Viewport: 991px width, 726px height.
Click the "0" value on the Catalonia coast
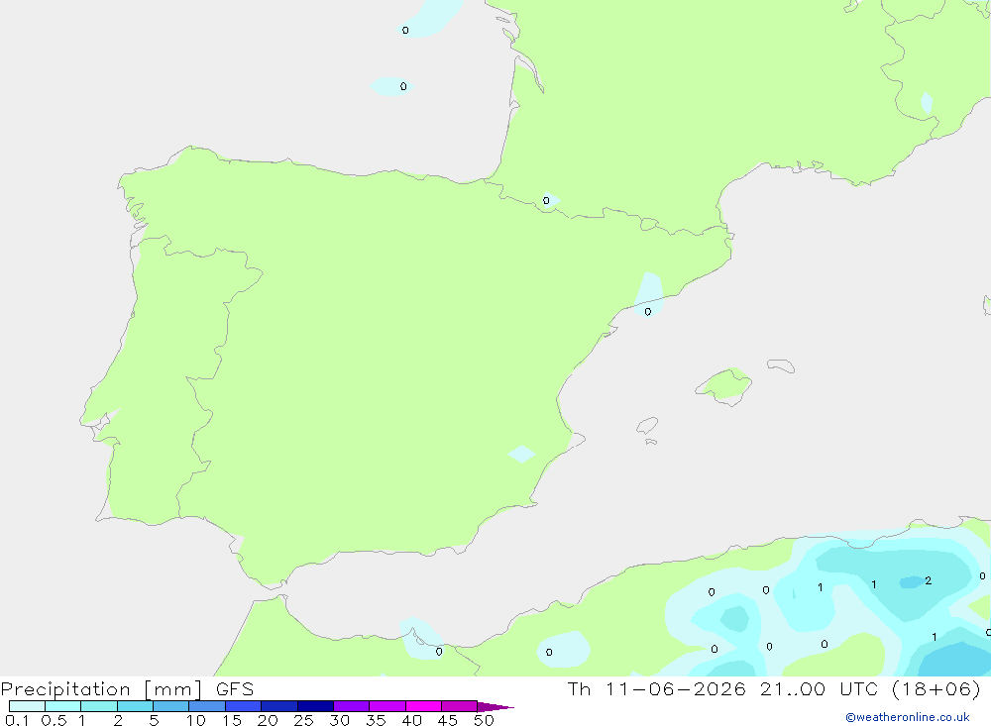click(x=648, y=312)
